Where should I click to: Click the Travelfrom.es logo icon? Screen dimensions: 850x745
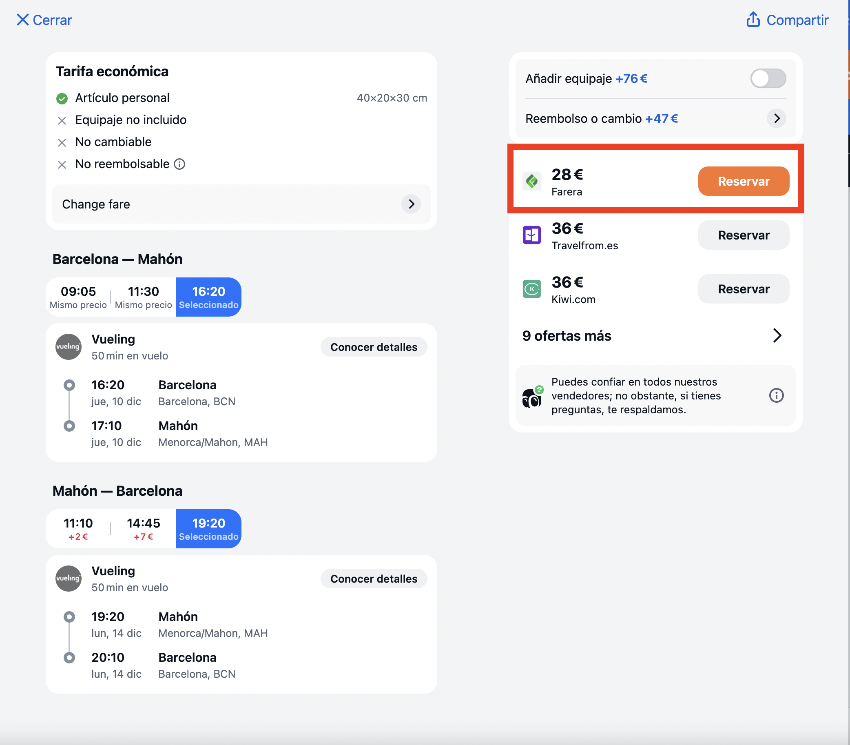point(531,235)
